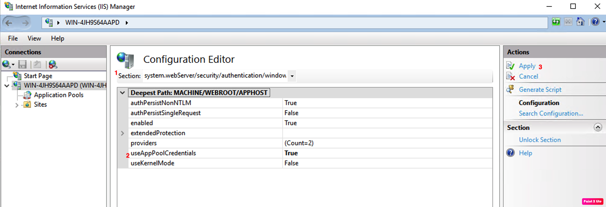Screen dimensions: 606x207
Task: Collapse the Deepest Path group
Action: pos(122,93)
